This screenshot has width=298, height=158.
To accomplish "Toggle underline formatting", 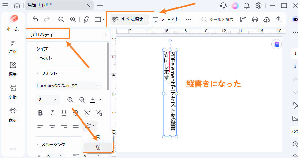I will [64, 113].
